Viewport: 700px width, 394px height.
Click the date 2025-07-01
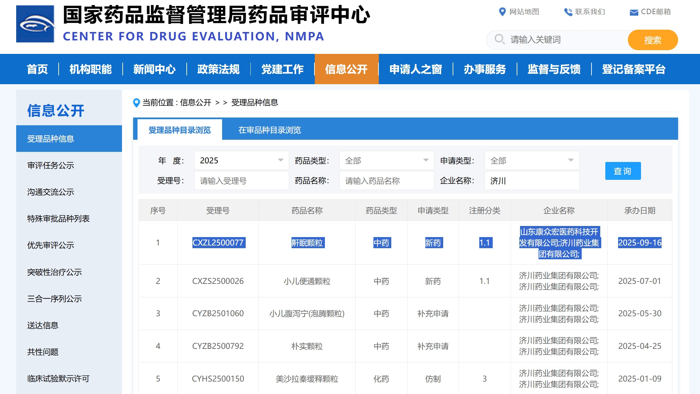640,281
